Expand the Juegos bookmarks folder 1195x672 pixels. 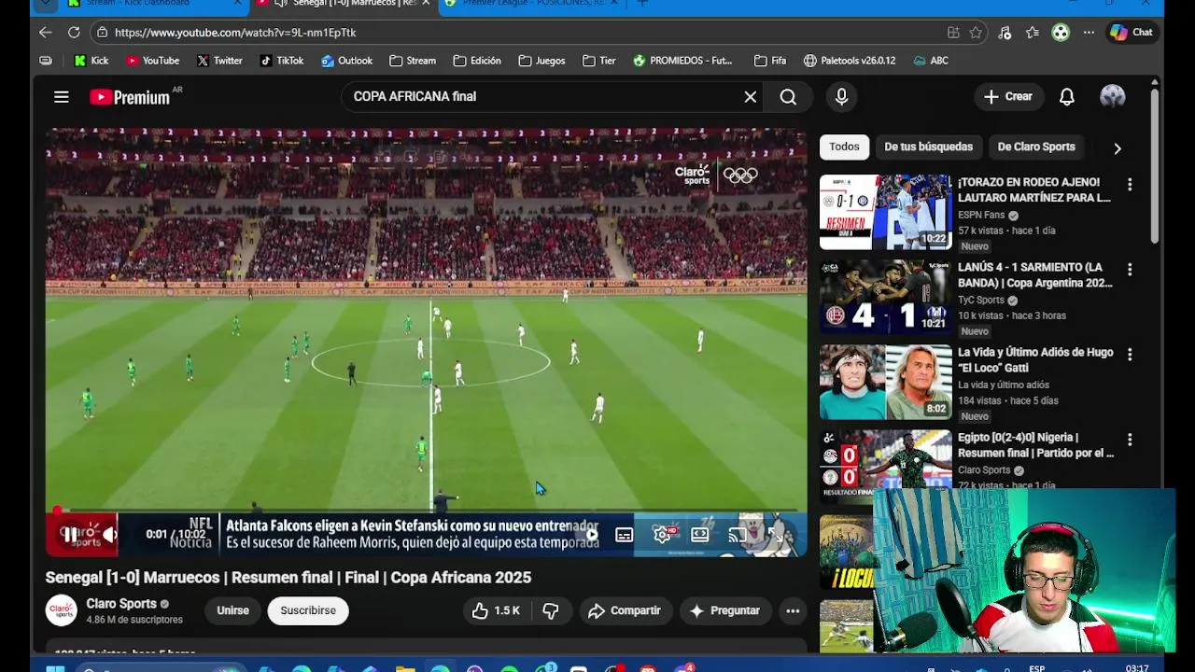[541, 61]
